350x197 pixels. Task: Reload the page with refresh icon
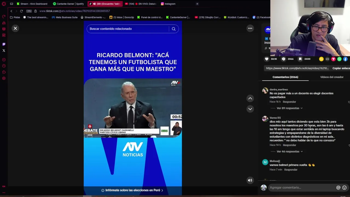point(21,11)
